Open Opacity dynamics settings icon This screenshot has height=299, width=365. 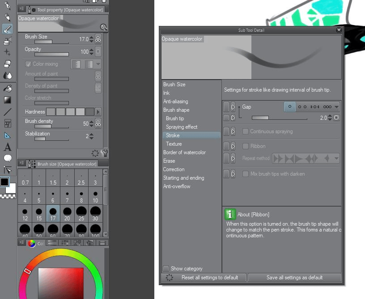(x=98, y=51)
